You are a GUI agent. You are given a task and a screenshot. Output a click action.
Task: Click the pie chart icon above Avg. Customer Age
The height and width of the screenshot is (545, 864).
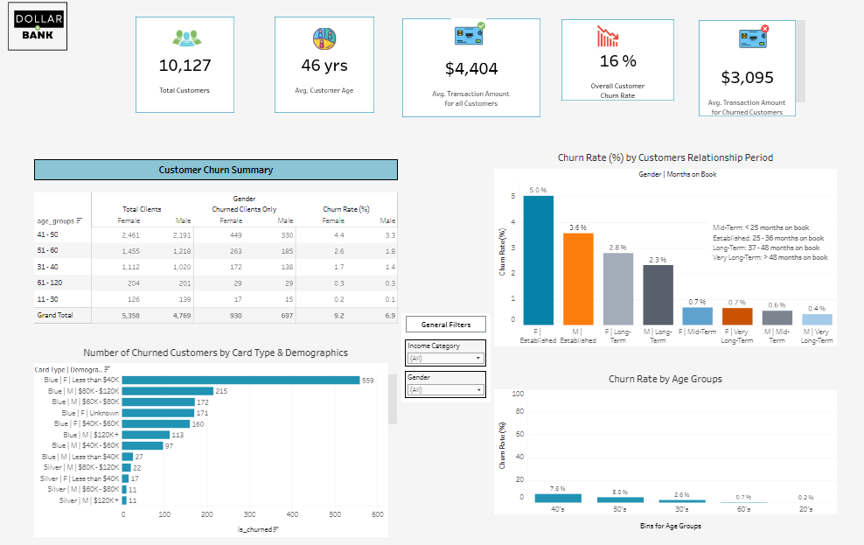pos(324,38)
